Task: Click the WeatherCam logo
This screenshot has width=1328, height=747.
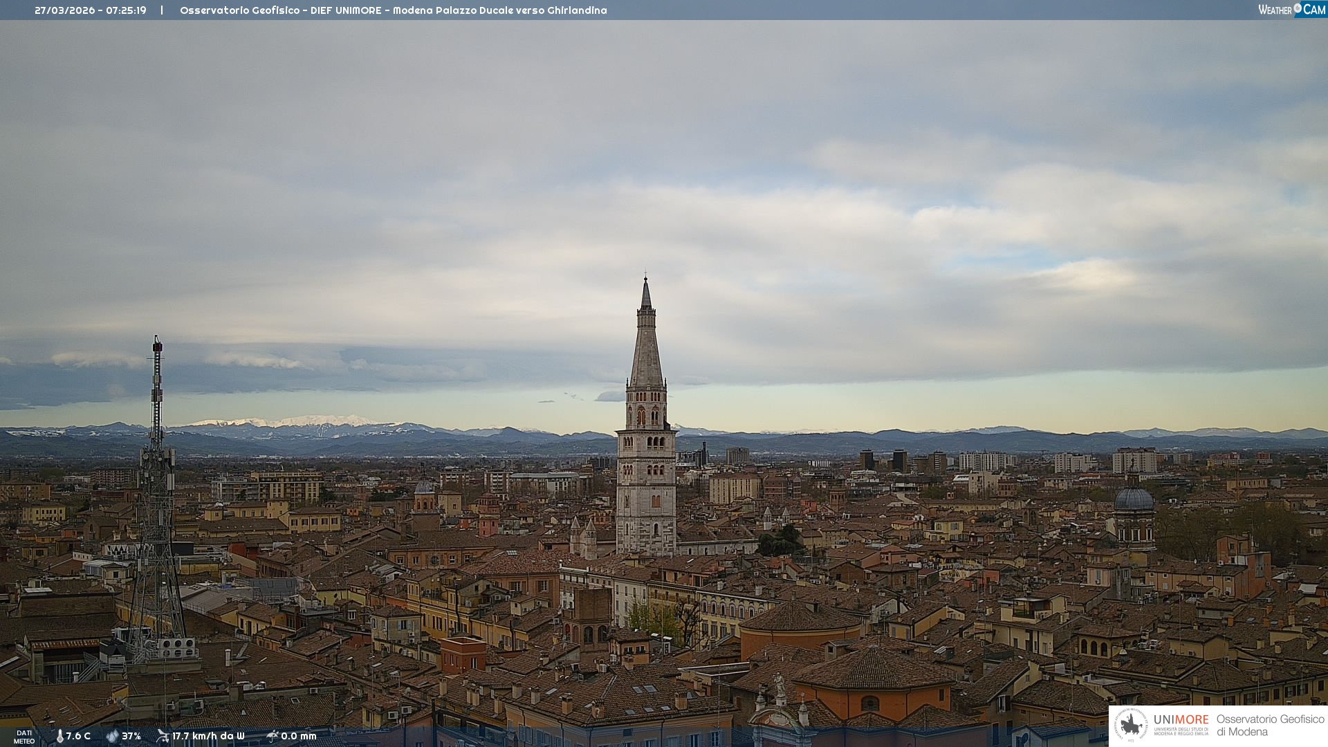Action: [x=1291, y=10]
